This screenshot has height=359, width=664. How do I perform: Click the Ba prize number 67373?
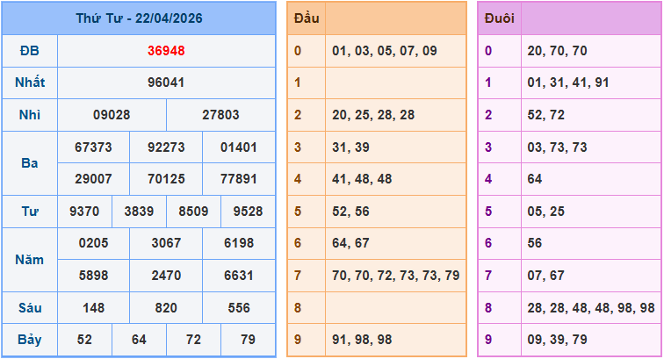93,147
